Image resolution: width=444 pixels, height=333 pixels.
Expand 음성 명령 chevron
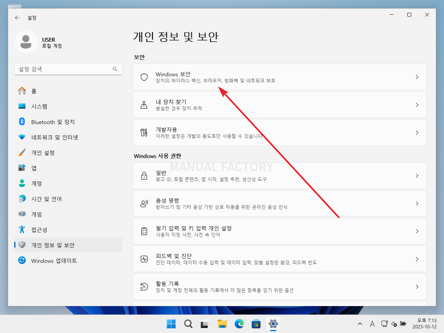click(417, 203)
